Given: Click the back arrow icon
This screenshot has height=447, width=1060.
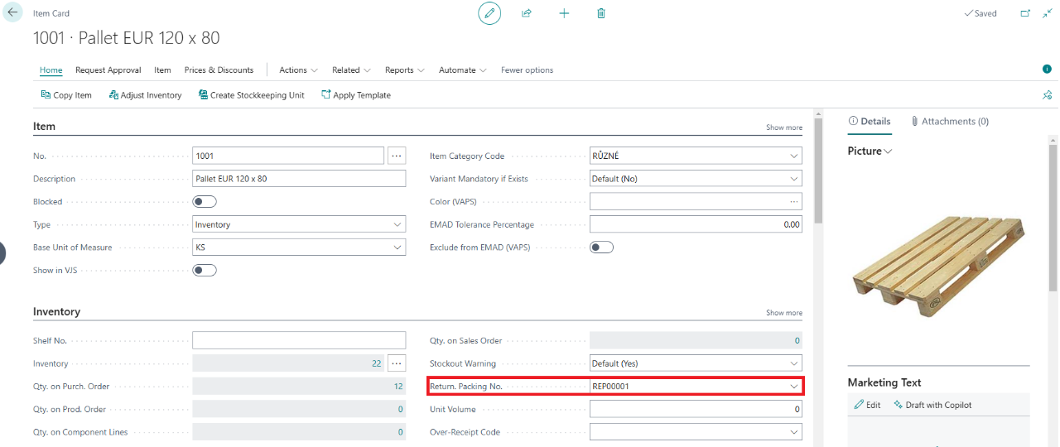Looking at the screenshot, I should point(12,13).
